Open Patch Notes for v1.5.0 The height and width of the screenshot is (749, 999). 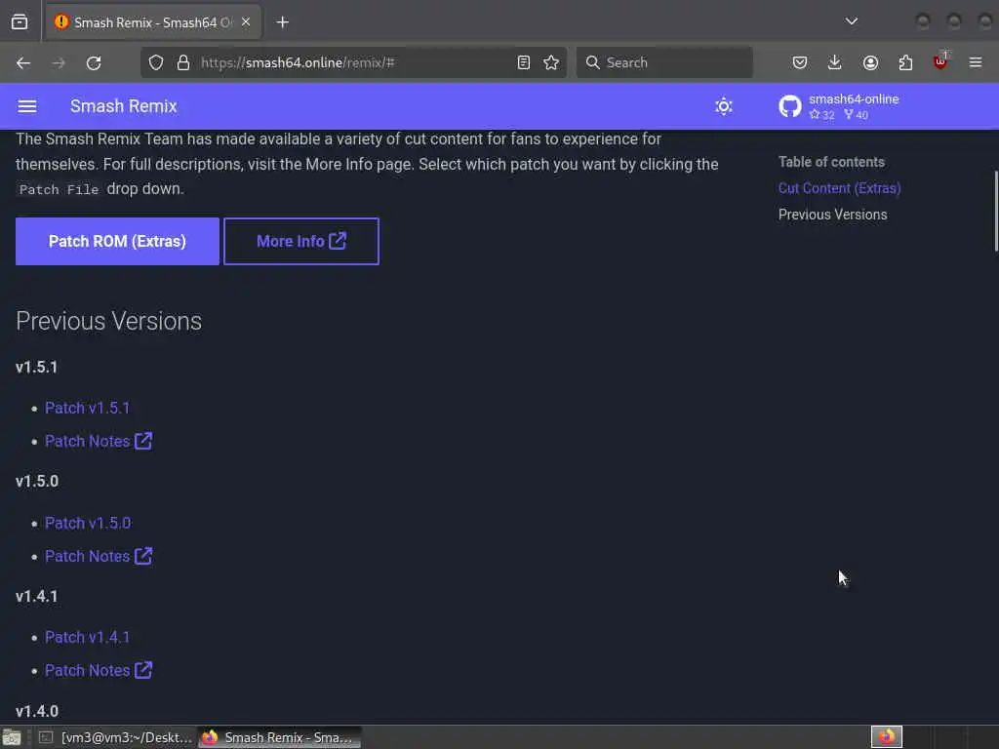click(99, 557)
